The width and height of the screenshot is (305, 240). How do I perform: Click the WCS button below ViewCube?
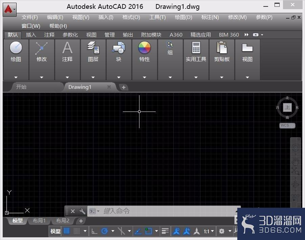pos(287,125)
